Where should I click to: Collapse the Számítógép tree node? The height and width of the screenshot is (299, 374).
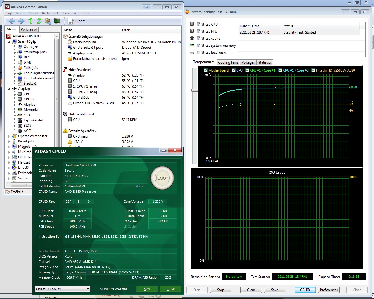click(x=9, y=42)
